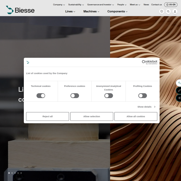Image resolution: width=181 pixels, height=181 pixels.
Task: Open the search magnifier icon
Action: point(168,11)
